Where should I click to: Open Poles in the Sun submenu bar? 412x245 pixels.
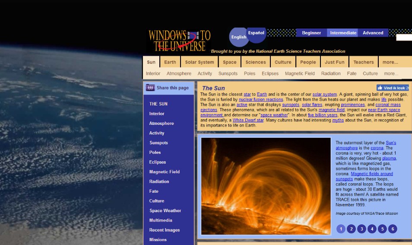250,73
